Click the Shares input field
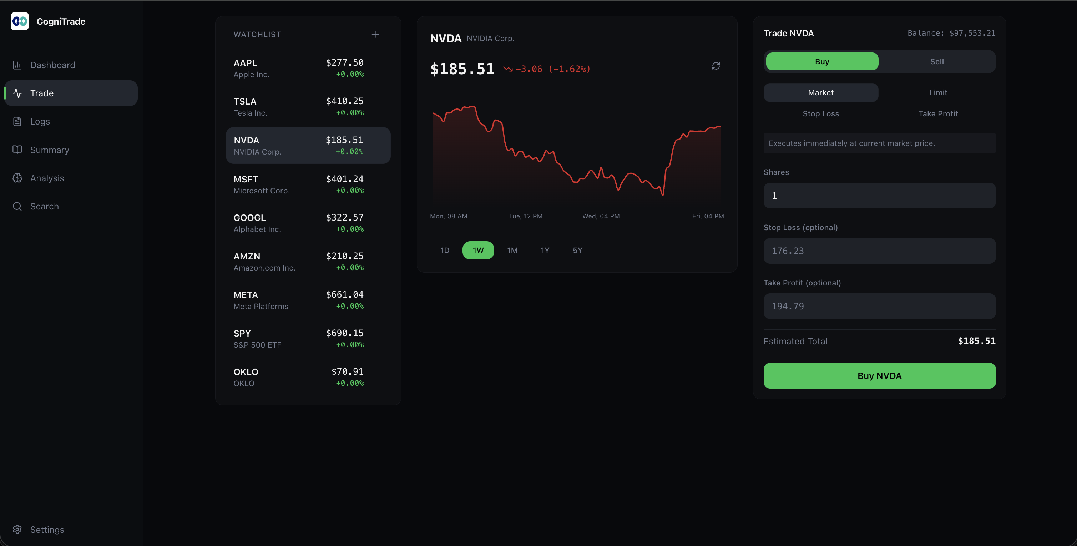 (x=879, y=196)
